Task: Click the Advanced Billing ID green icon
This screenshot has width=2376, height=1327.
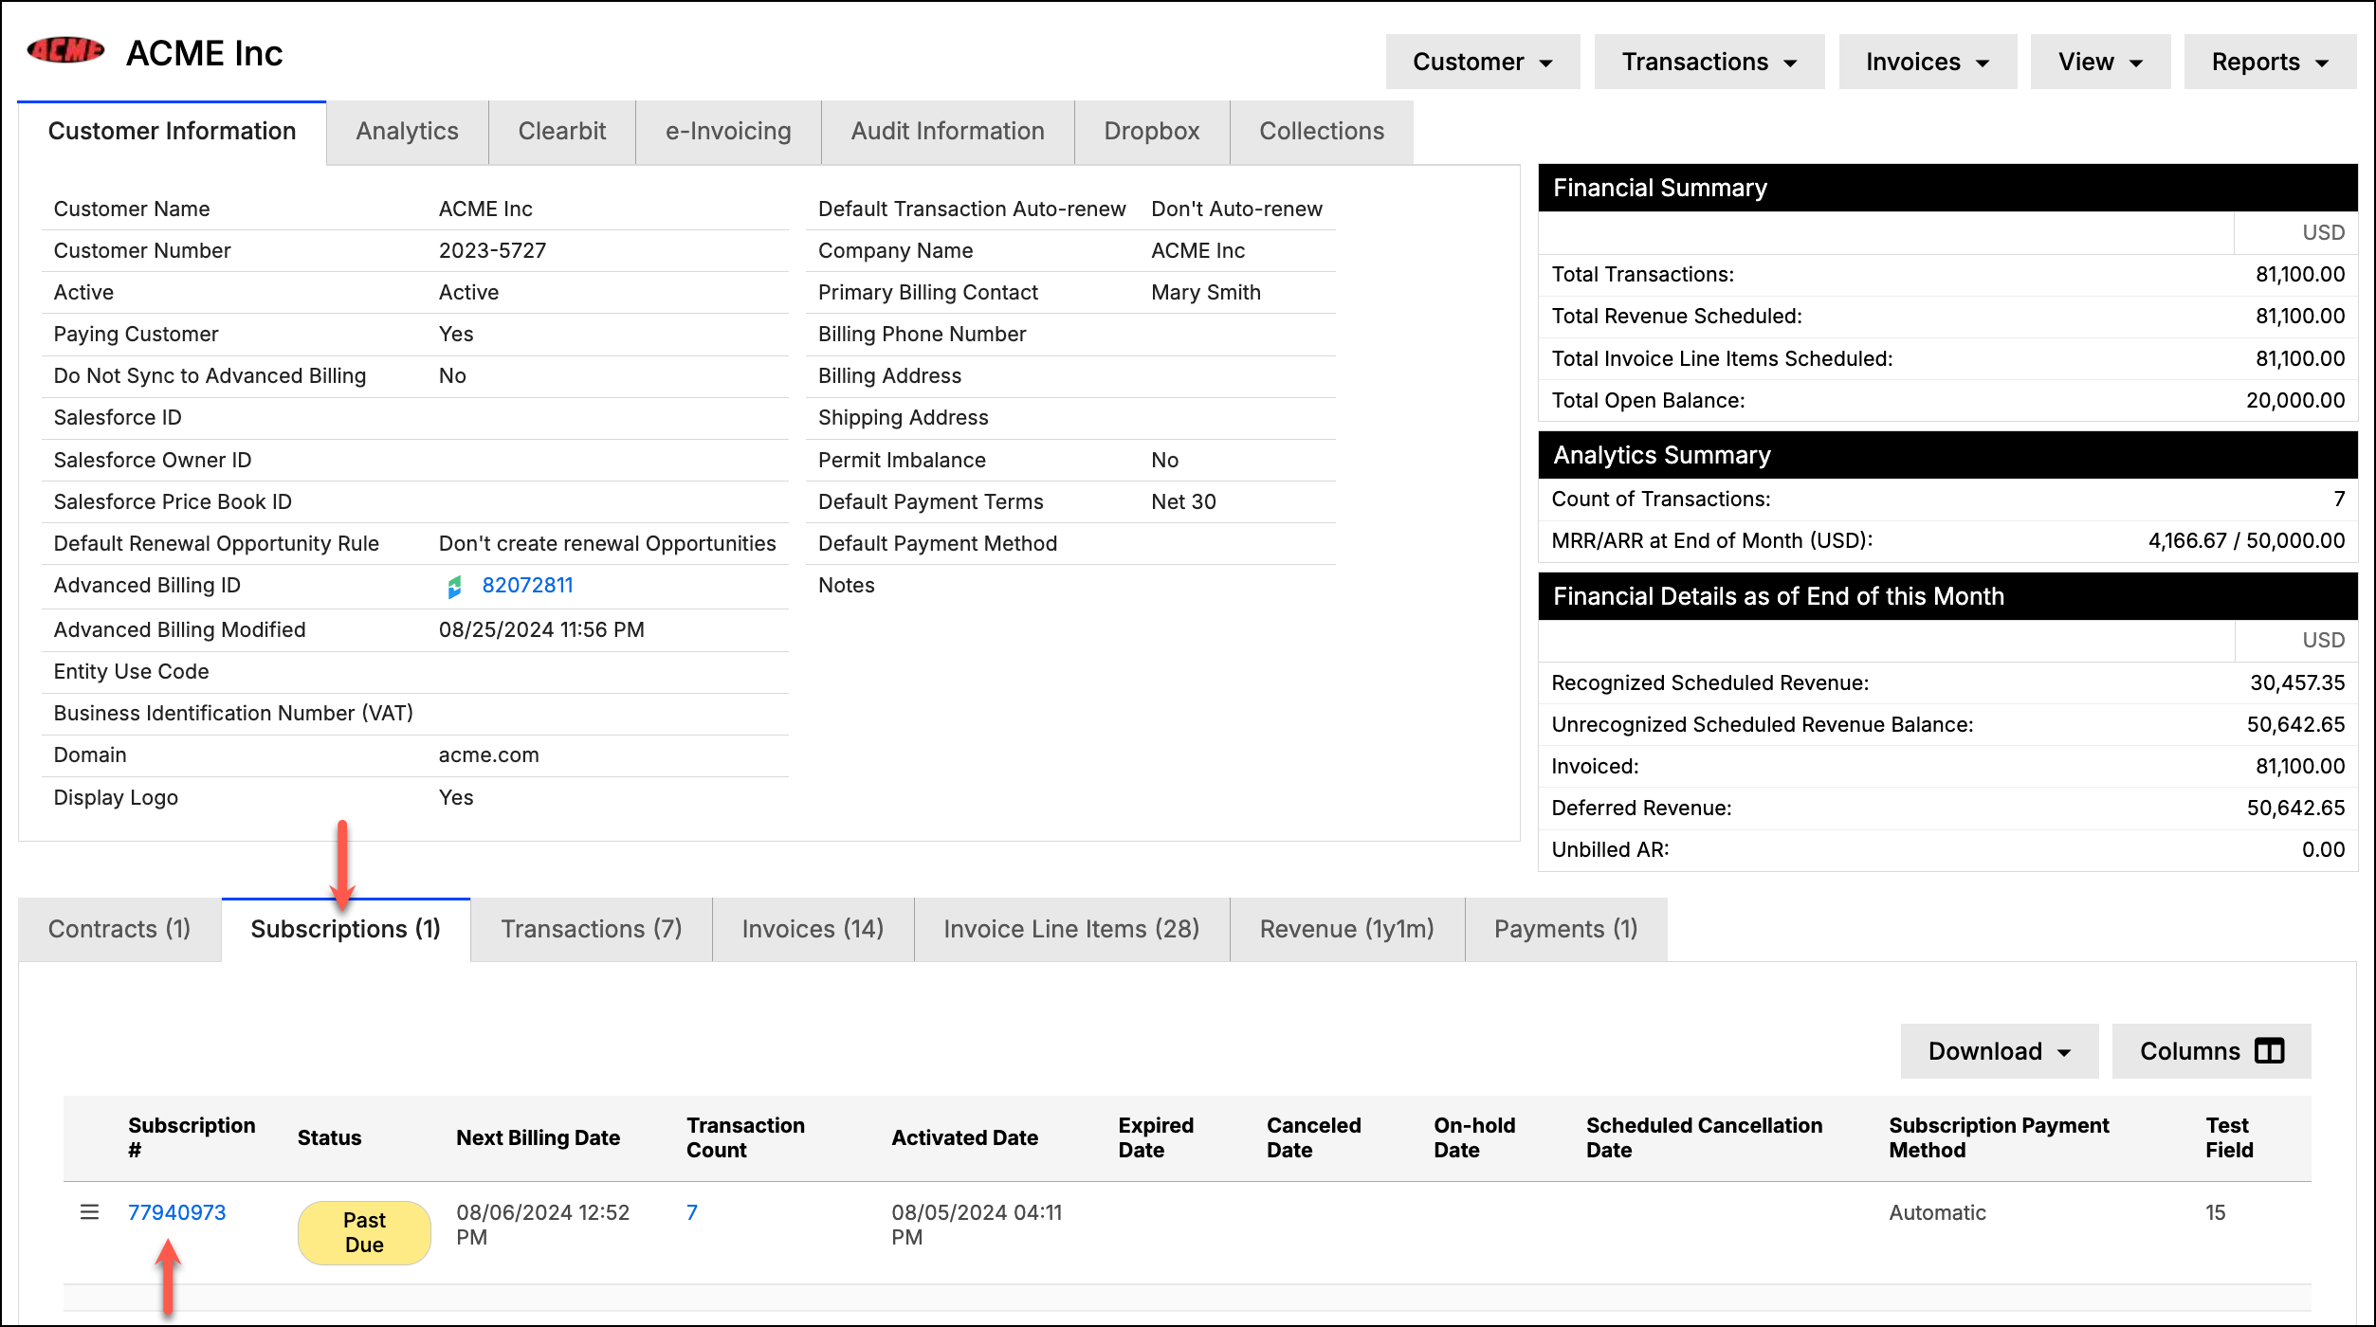Action: [x=455, y=587]
